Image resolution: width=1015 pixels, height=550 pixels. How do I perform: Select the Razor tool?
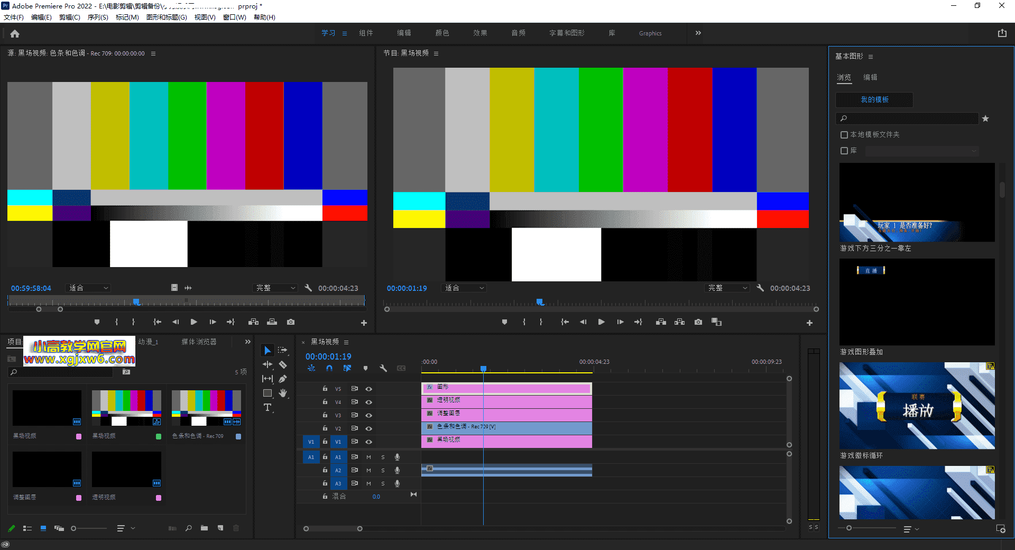click(x=283, y=364)
